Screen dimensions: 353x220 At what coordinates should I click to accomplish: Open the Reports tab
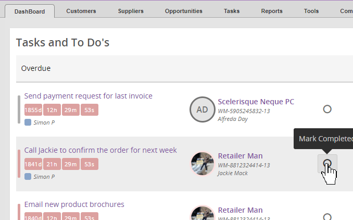[x=272, y=11]
